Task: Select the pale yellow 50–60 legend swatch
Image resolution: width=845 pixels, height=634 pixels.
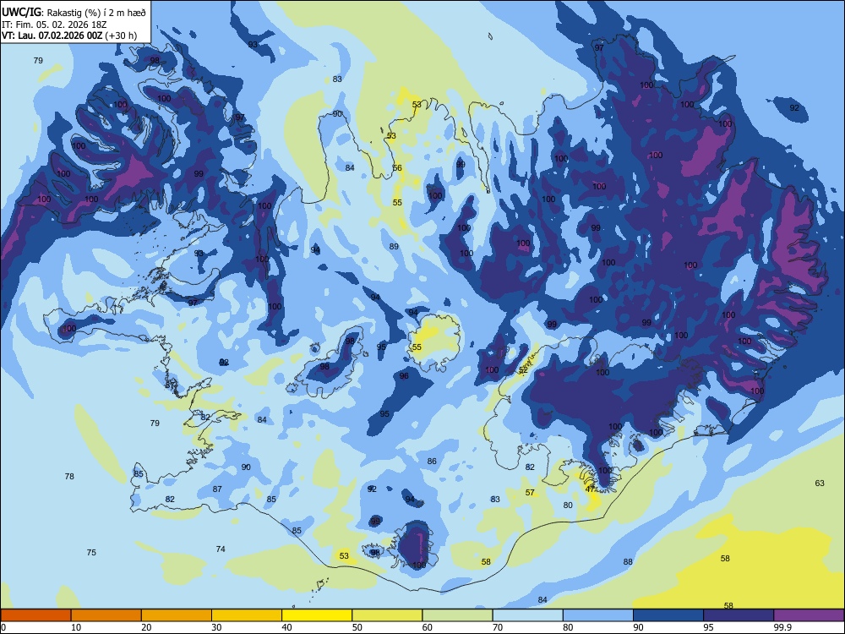Action: click(x=387, y=615)
